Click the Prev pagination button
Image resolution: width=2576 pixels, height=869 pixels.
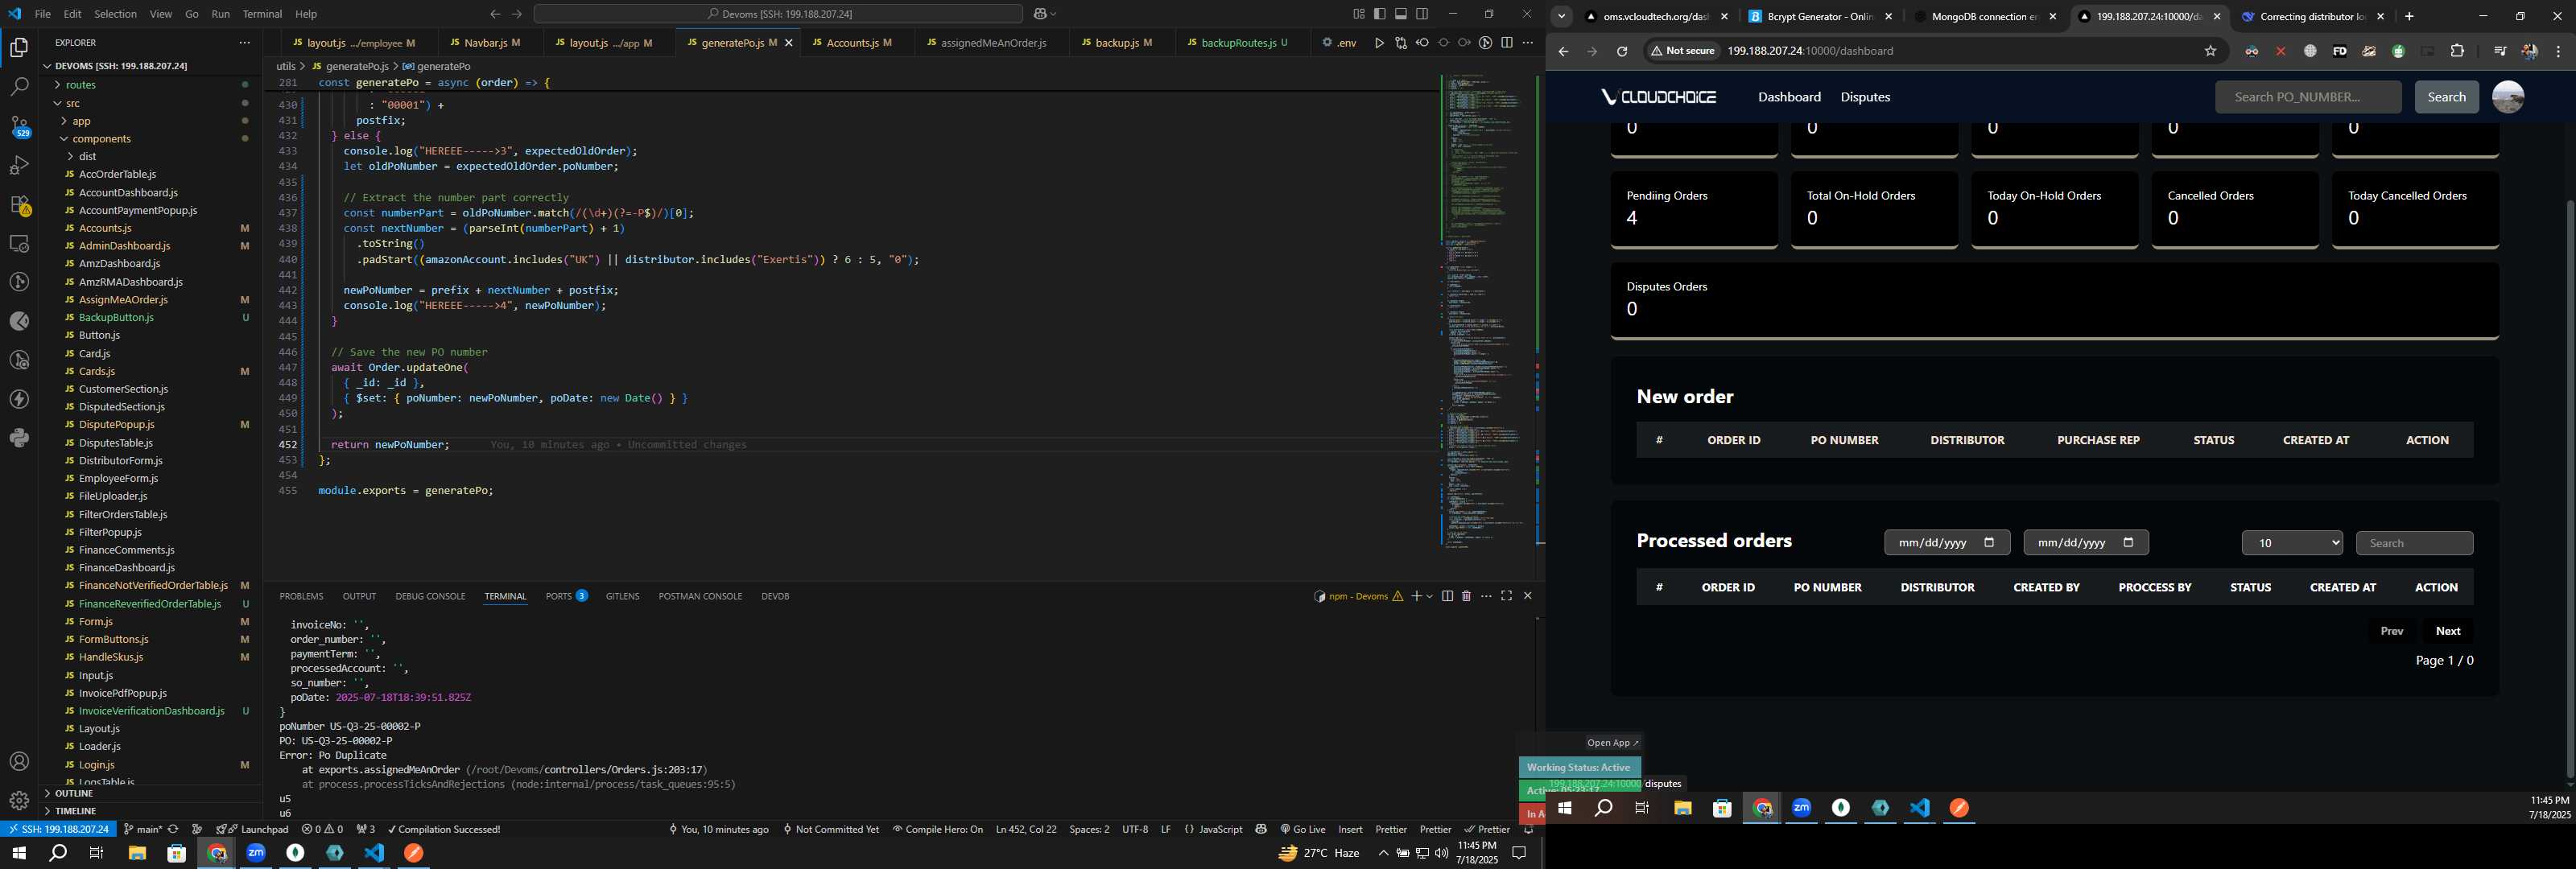coord(2391,631)
